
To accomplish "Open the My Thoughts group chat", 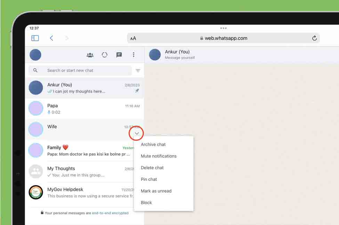I will click(80, 171).
